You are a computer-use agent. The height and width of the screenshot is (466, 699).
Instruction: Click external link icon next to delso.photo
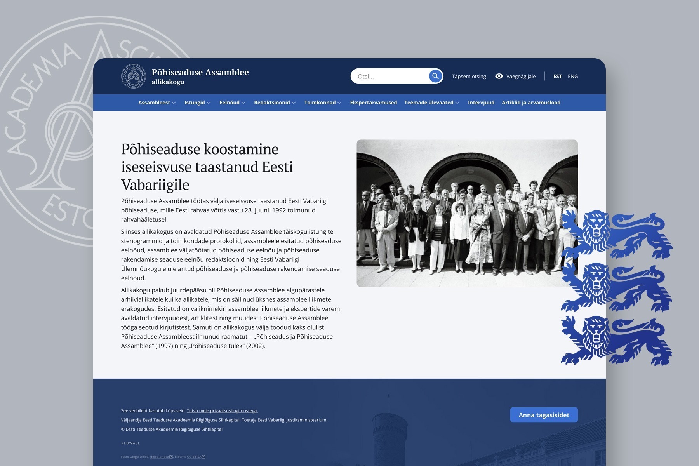[171, 457]
